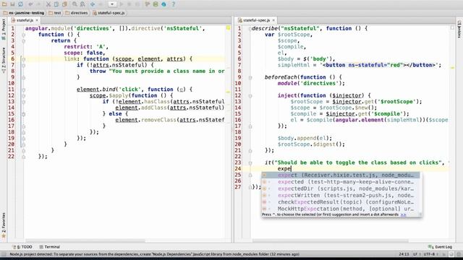Collapse the scope.$apply block at left line 12

click(x=24, y=96)
